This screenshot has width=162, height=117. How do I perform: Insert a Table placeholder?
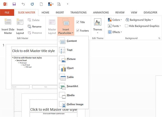point(73,77)
